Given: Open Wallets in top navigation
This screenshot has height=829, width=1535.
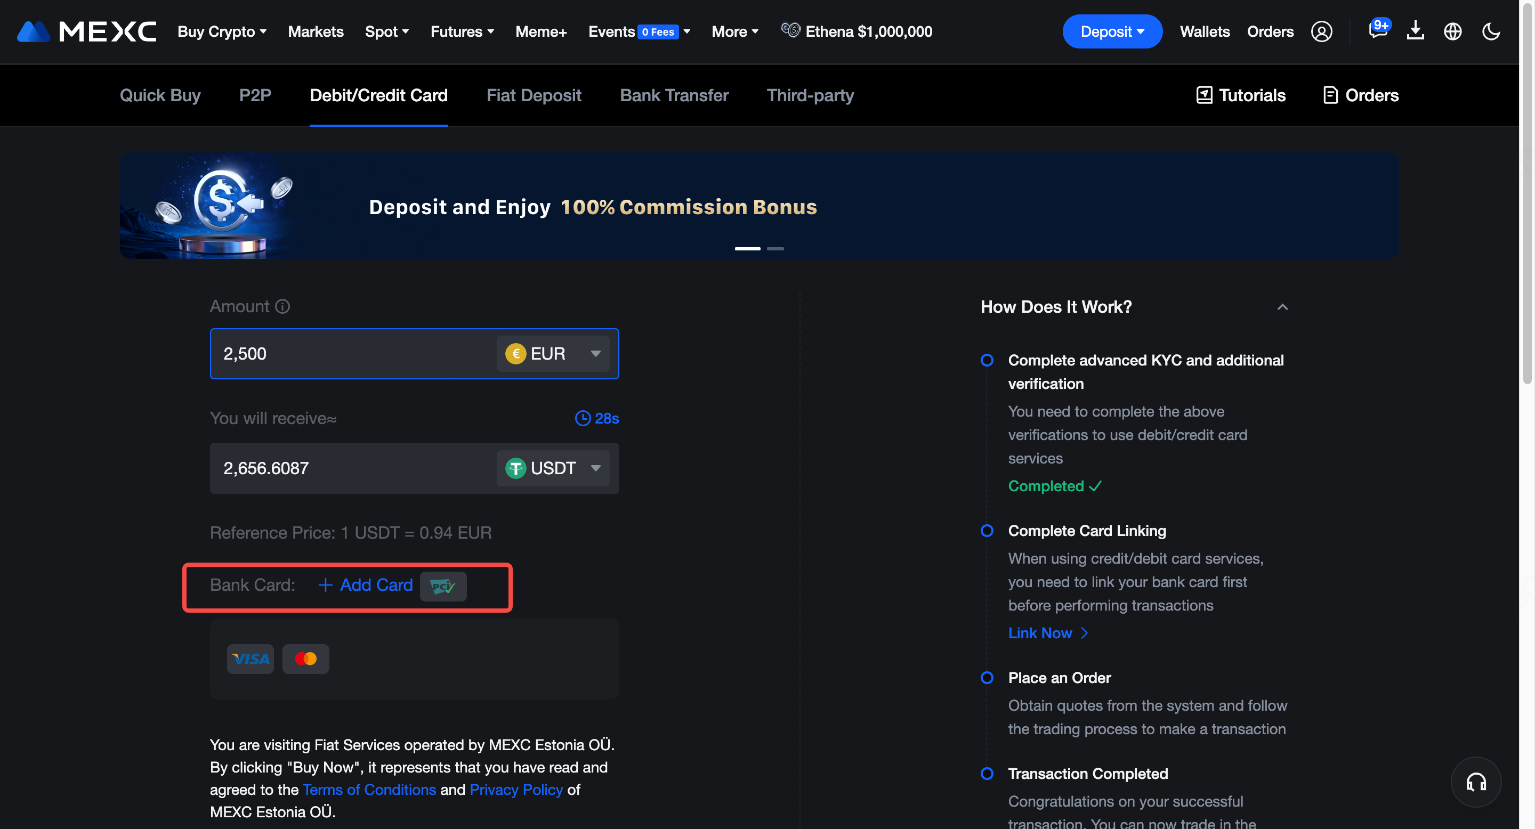Looking at the screenshot, I should coord(1205,31).
